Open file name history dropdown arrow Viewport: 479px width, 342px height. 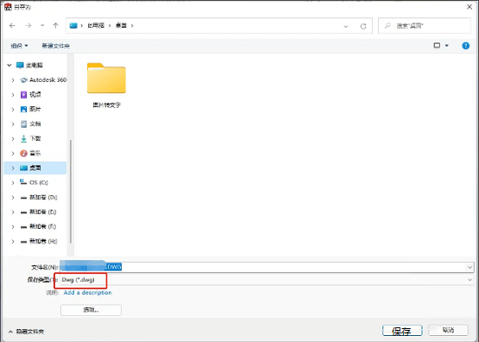470,268
